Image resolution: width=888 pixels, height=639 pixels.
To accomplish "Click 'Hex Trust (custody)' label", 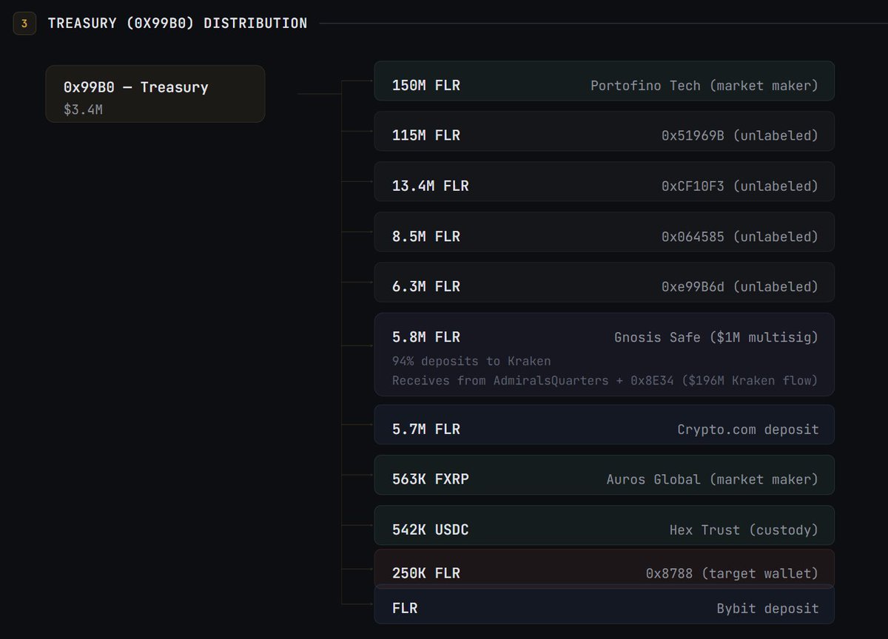I will coord(744,530).
